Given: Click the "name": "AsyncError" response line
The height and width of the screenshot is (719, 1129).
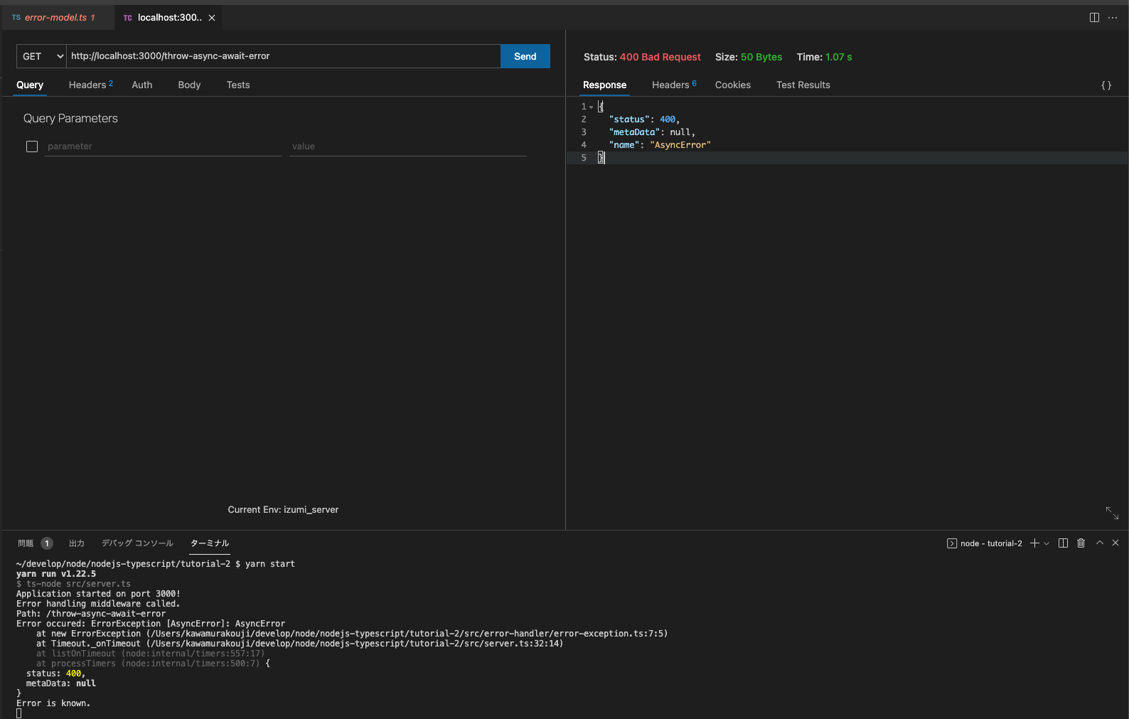Looking at the screenshot, I should (660, 145).
